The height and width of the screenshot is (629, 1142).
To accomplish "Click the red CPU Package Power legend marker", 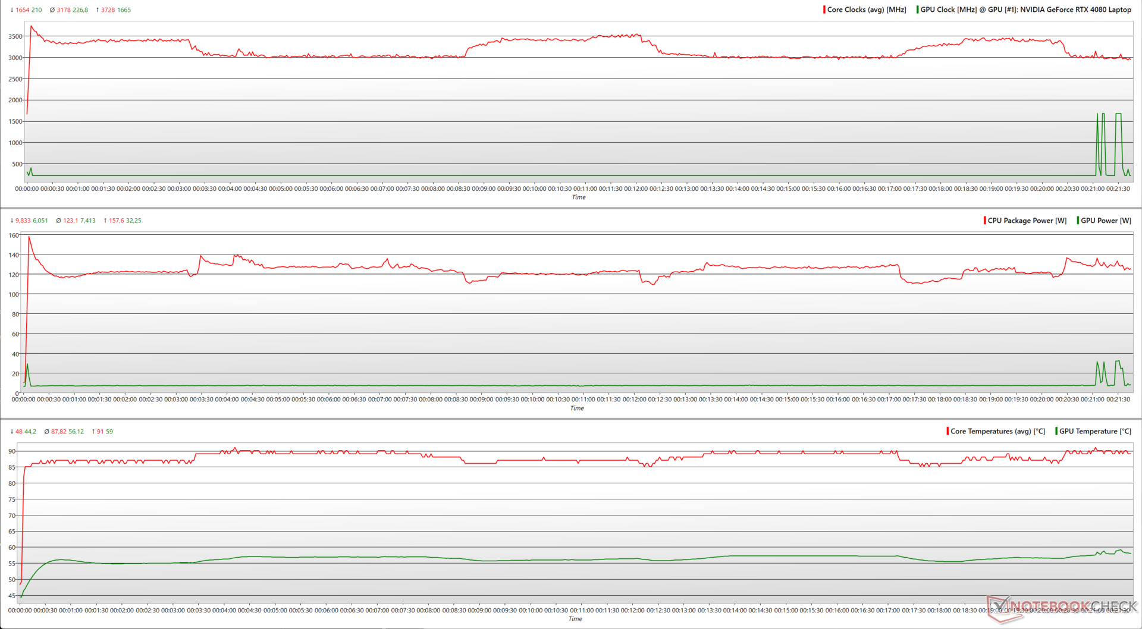I will [985, 221].
